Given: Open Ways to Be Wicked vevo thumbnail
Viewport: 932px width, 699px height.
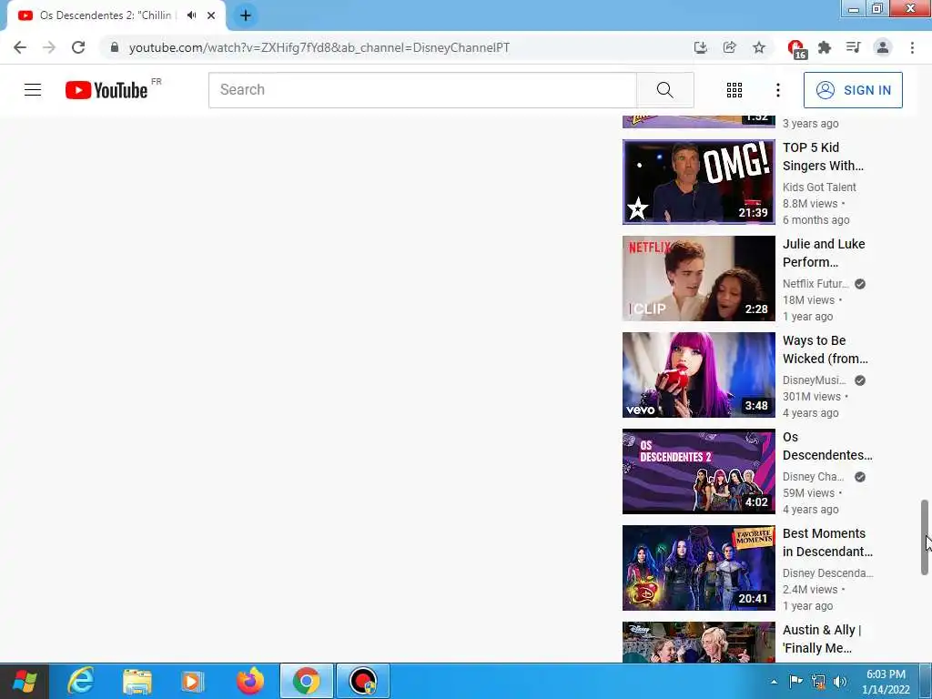Looking at the screenshot, I should (698, 374).
